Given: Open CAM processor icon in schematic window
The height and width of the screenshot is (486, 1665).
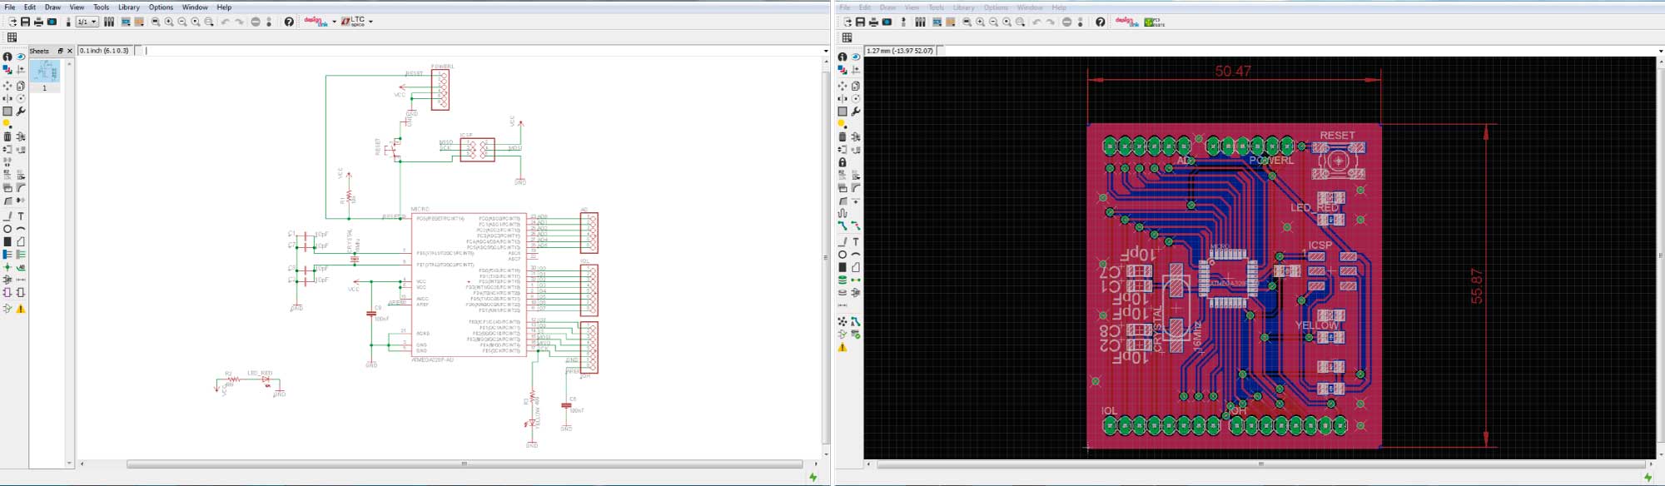Looking at the screenshot, I should pos(52,22).
